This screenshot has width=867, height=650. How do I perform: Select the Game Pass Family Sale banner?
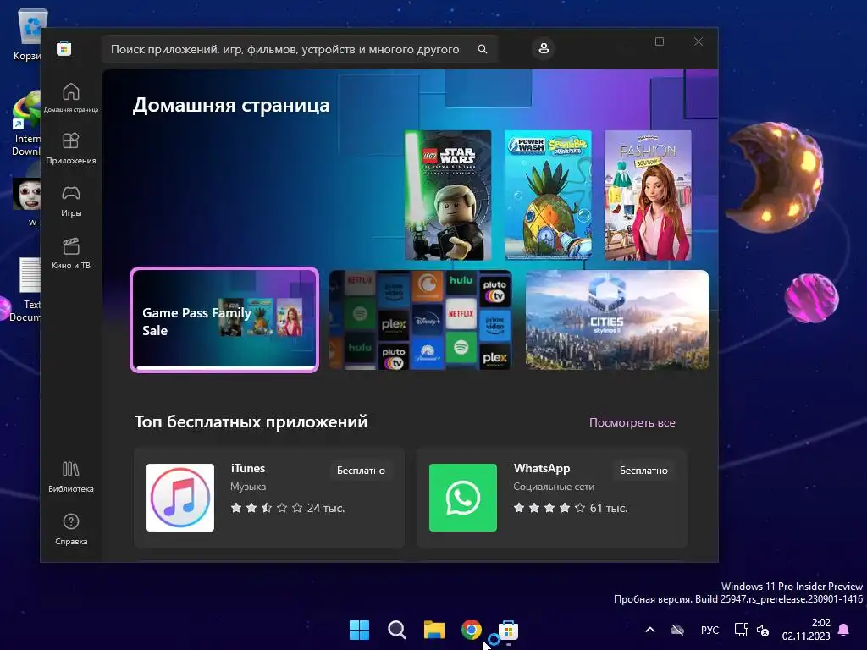[224, 320]
